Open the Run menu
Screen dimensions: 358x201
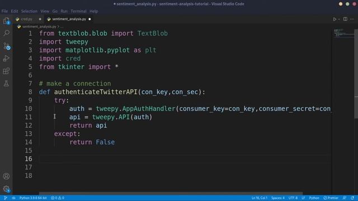(x=64, y=11)
